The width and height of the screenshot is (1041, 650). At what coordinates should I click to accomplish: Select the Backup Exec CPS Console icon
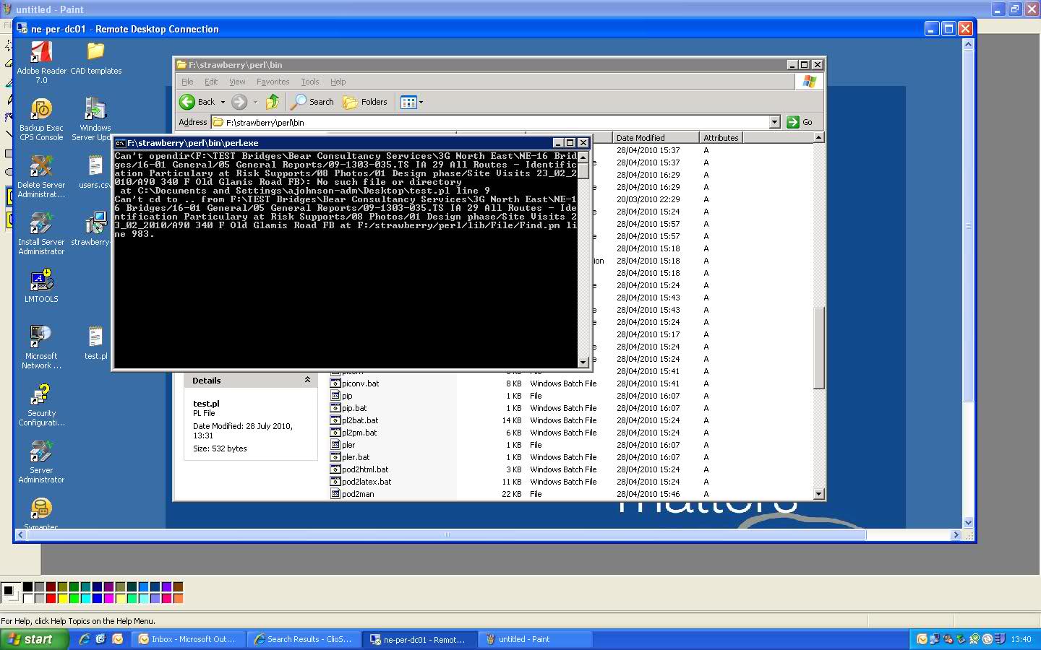41,110
